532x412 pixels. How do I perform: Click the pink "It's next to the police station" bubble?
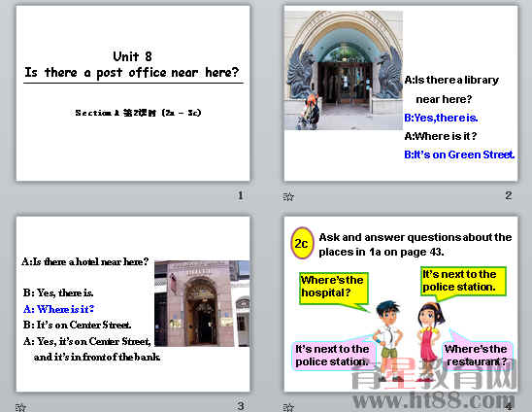pyautogui.click(x=333, y=356)
